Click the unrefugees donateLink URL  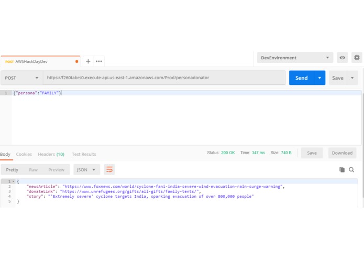(x=129, y=191)
